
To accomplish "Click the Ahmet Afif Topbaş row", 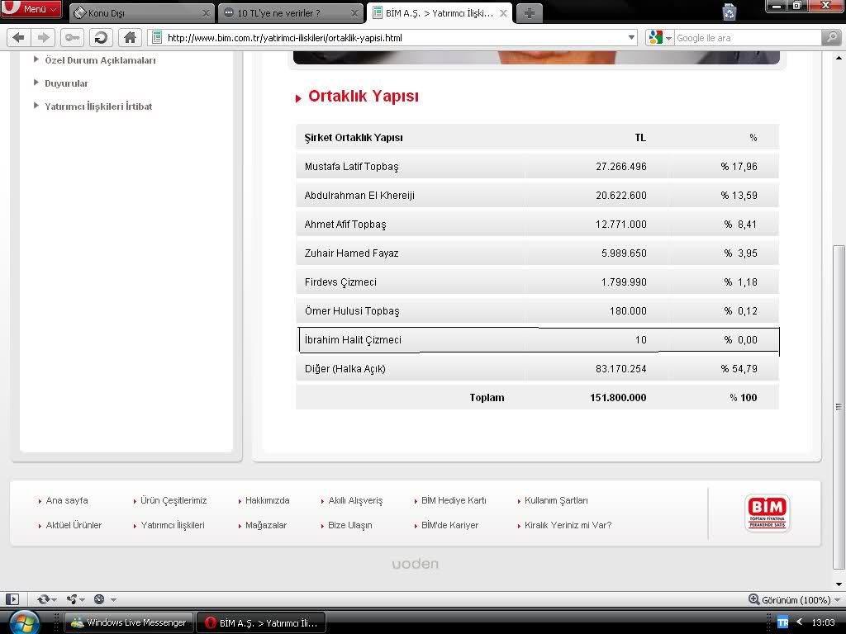I will coord(537,225).
